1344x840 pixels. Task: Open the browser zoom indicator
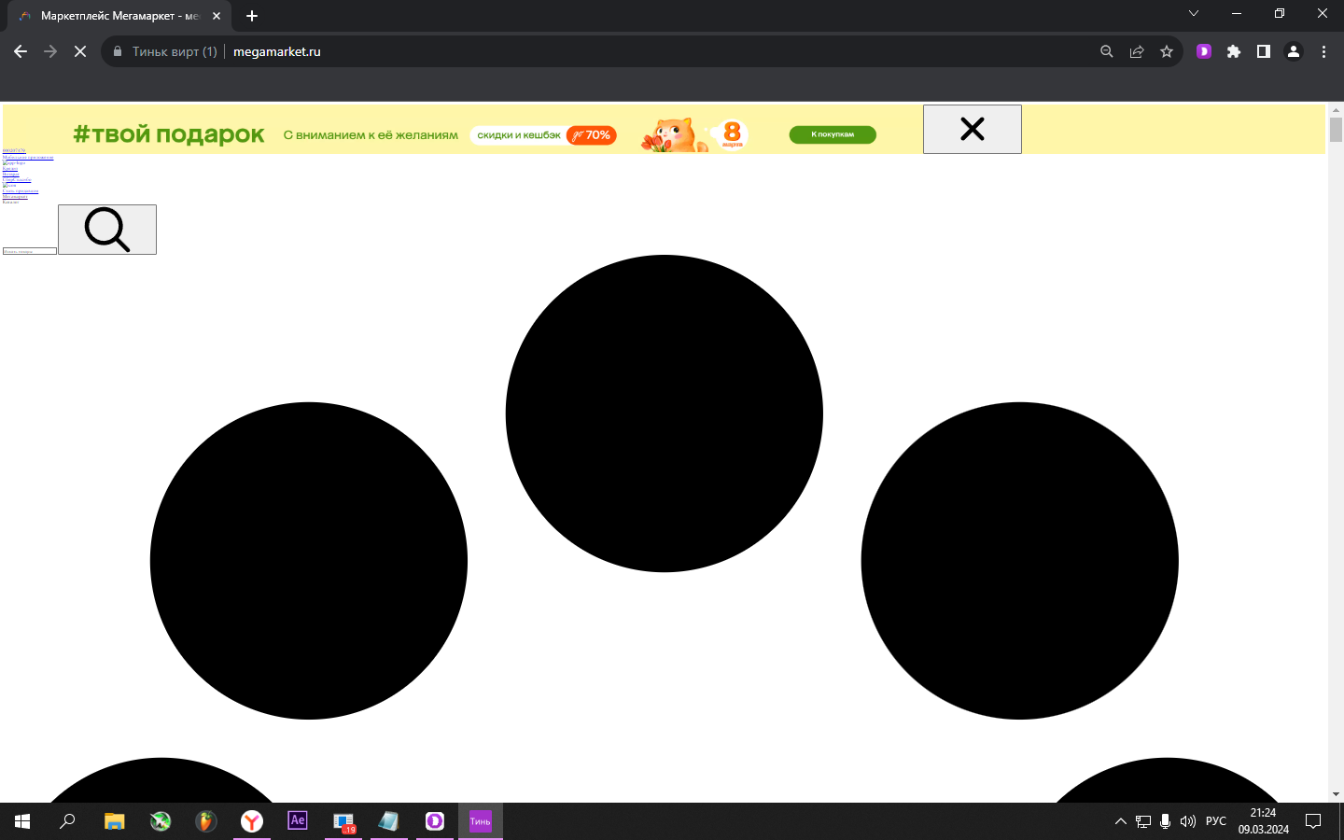(x=1107, y=51)
